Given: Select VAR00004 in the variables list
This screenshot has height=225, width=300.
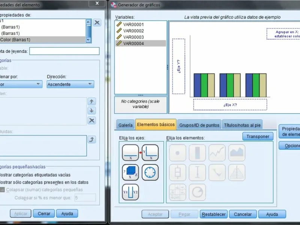Looking at the screenshot, I should [141, 43].
